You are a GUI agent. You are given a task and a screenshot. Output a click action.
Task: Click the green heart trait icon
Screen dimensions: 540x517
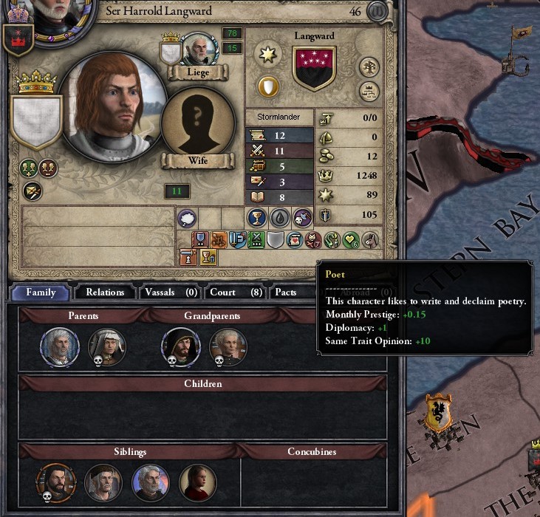coord(351,240)
